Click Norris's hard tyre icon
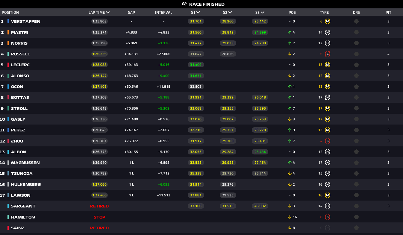This screenshot has height=235, width=403. [x=328, y=43]
